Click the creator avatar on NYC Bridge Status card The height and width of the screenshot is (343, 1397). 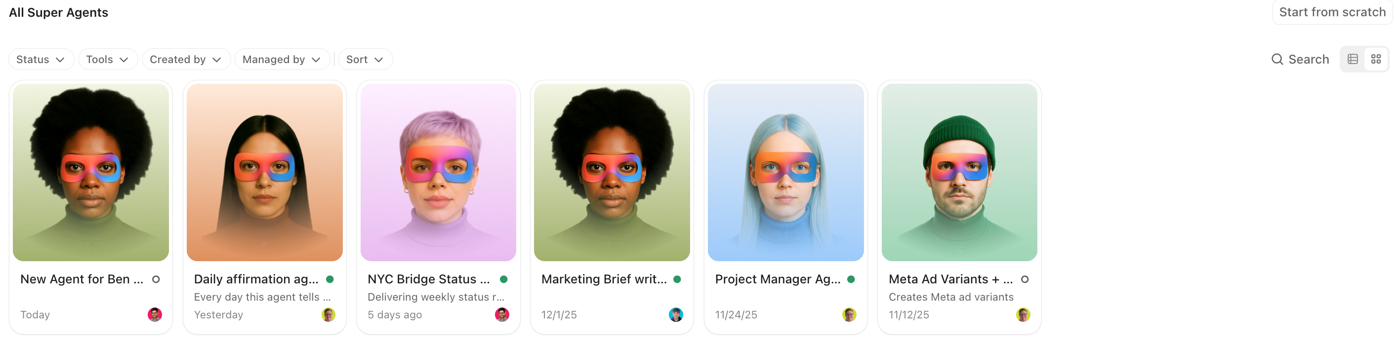502,314
